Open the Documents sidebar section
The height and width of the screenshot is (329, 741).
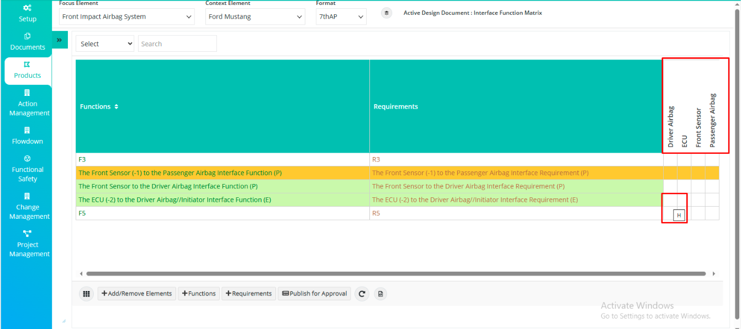pos(27,42)
